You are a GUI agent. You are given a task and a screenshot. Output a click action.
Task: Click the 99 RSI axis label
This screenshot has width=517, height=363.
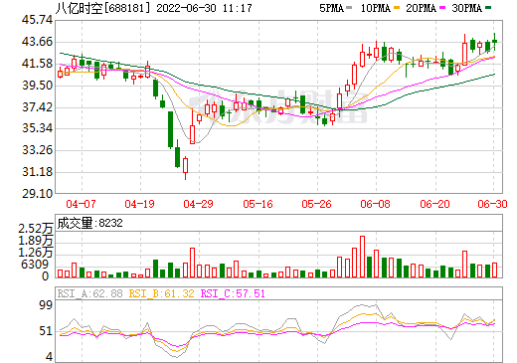tap(46, 305)
